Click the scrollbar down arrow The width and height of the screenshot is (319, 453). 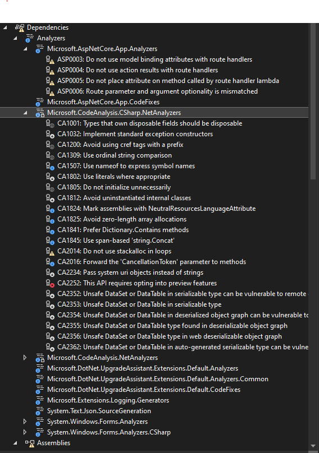pyautogui.click(x=313, y=446)
